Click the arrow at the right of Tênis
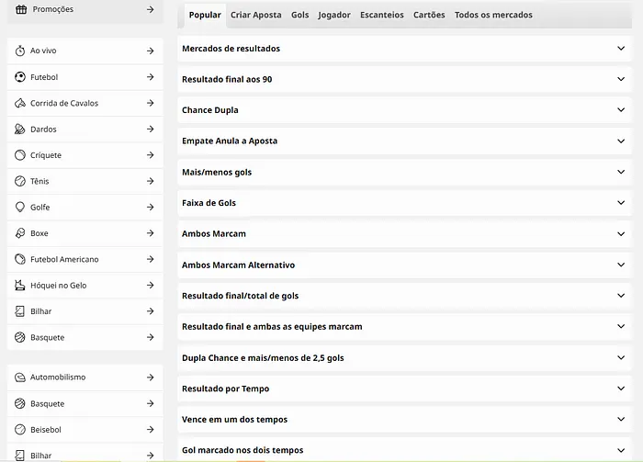This screenshot has height=462, width=643. pos(151,181)
